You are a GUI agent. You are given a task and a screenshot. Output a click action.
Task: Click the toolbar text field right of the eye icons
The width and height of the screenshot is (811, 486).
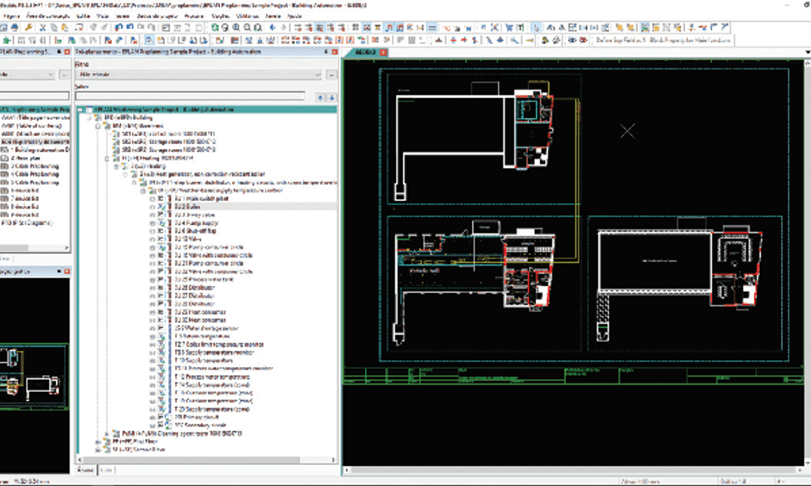tap(663, 40)
